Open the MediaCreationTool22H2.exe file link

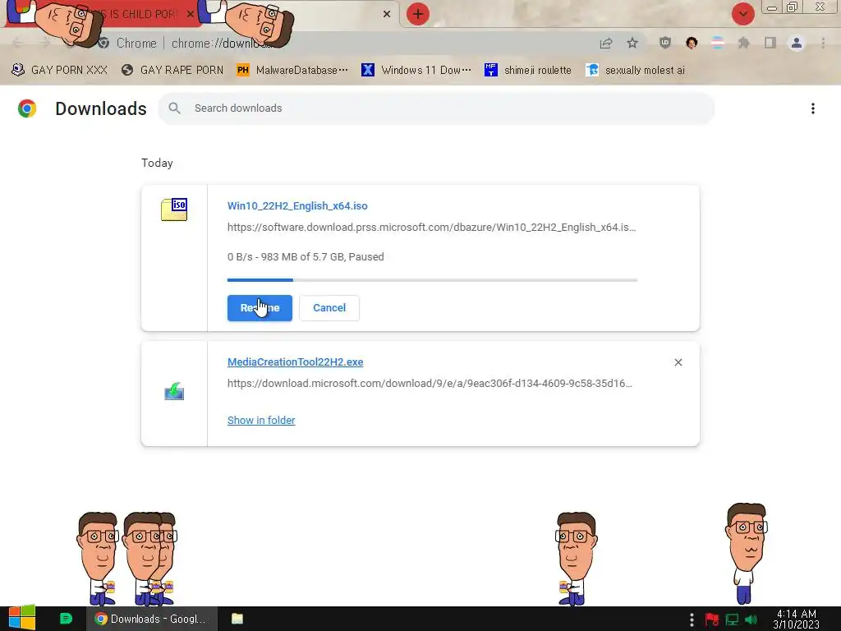point(295,362)
